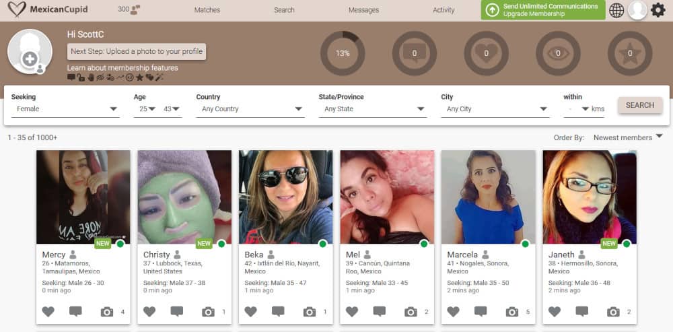This screenshot has width=673, height=332.
Task: Open Mercy's profile photo thumbnail
Action: [x=83, y=197]
